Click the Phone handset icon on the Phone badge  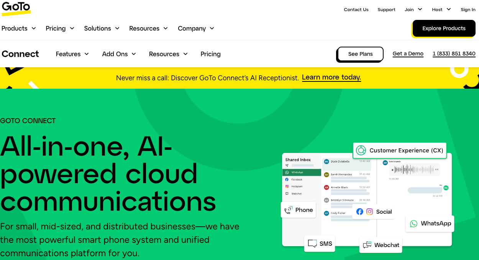pyautogui.click(x=288, y=210)
